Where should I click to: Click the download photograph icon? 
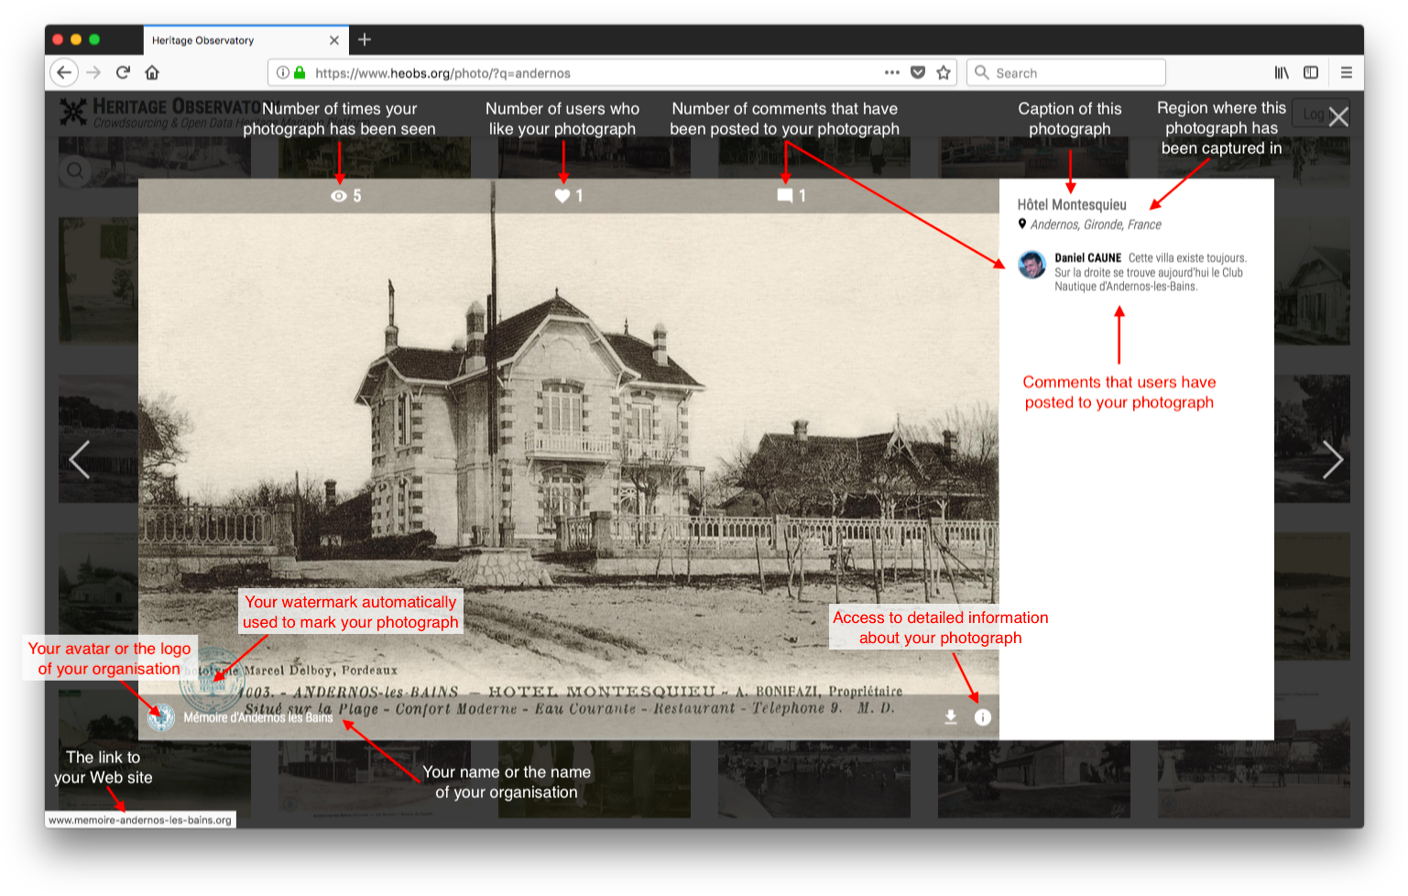[x=951, y=717]
